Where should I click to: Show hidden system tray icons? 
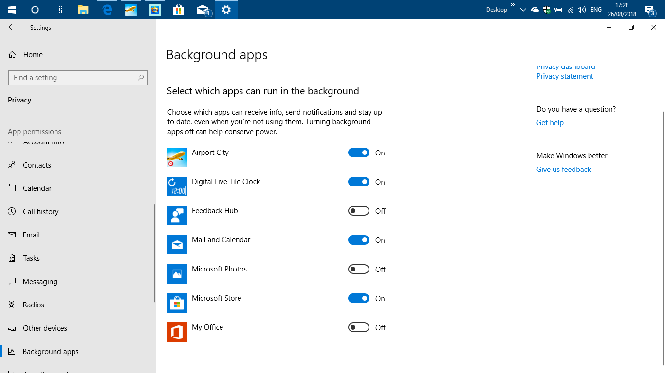pos(523,10)
